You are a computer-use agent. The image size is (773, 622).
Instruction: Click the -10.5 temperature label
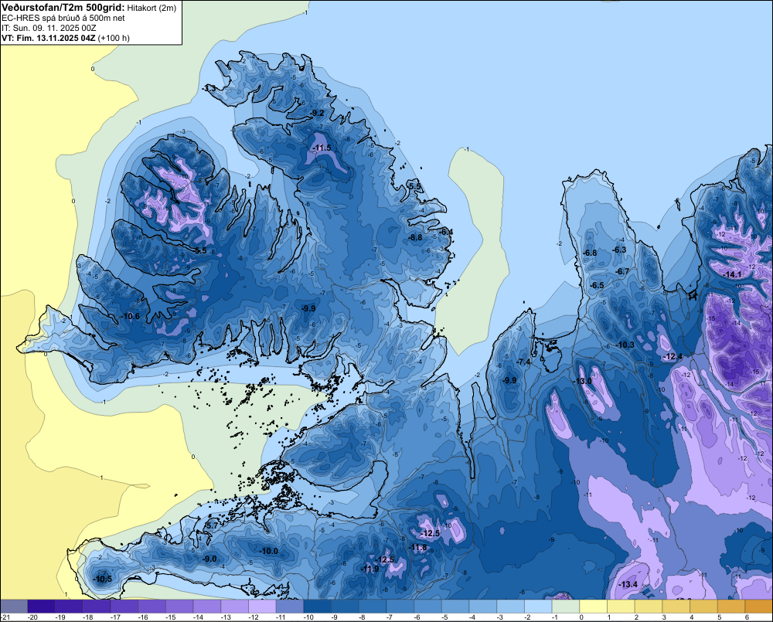tap(103, 580)
